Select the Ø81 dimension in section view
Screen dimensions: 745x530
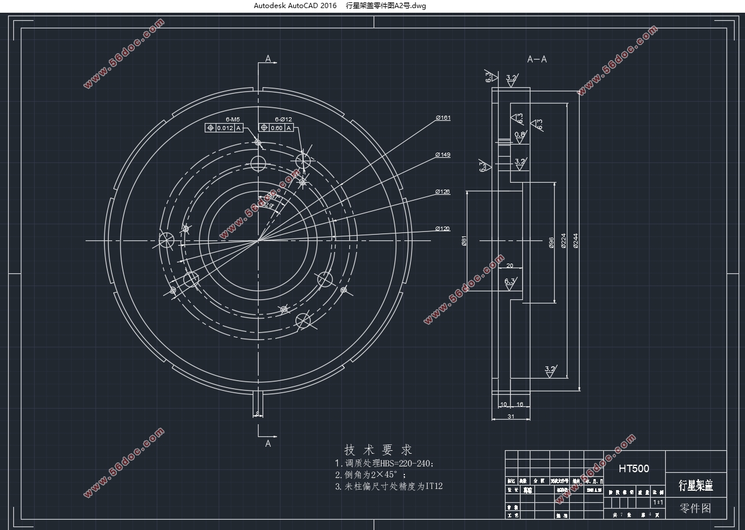click(464, 241)
